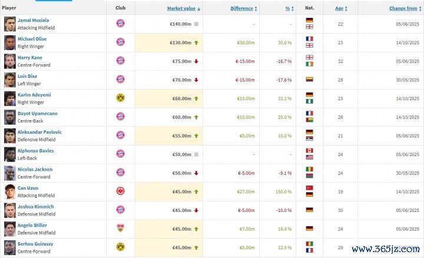Click Colombia flag in Luis Díaz row
424x258 pixels.
coord(309,80)
